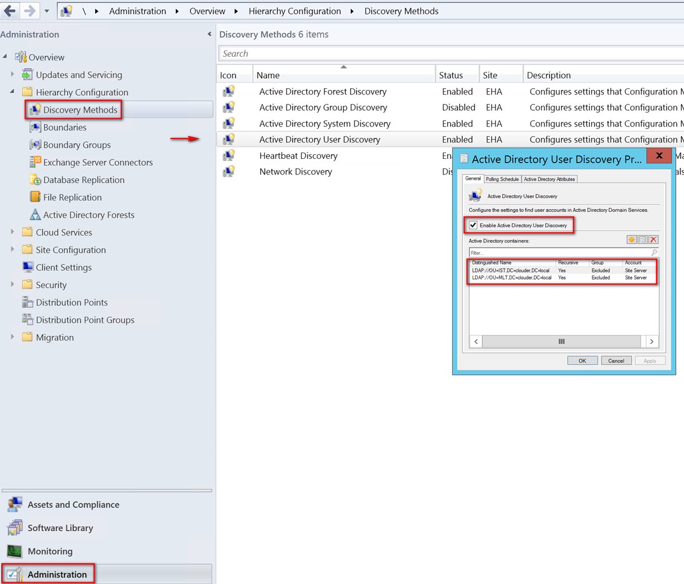This screenshot has width=684, height=584.
Task: Click Administration in the breadcrumb path
Action: click(x=138, y=11)
